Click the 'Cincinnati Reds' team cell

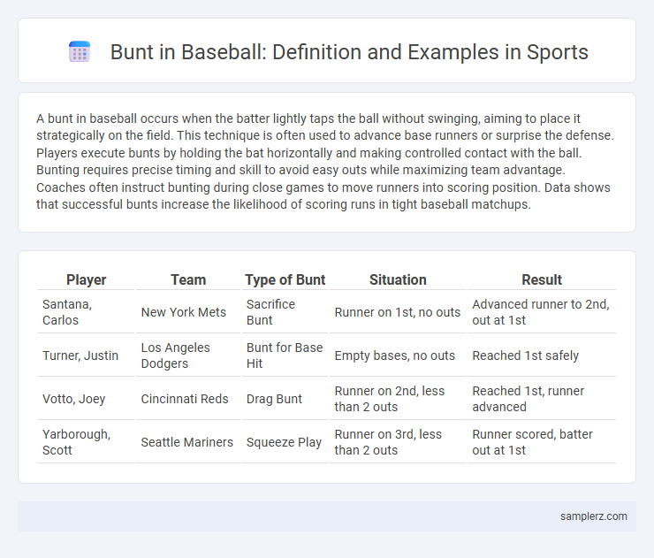[188, 399]
